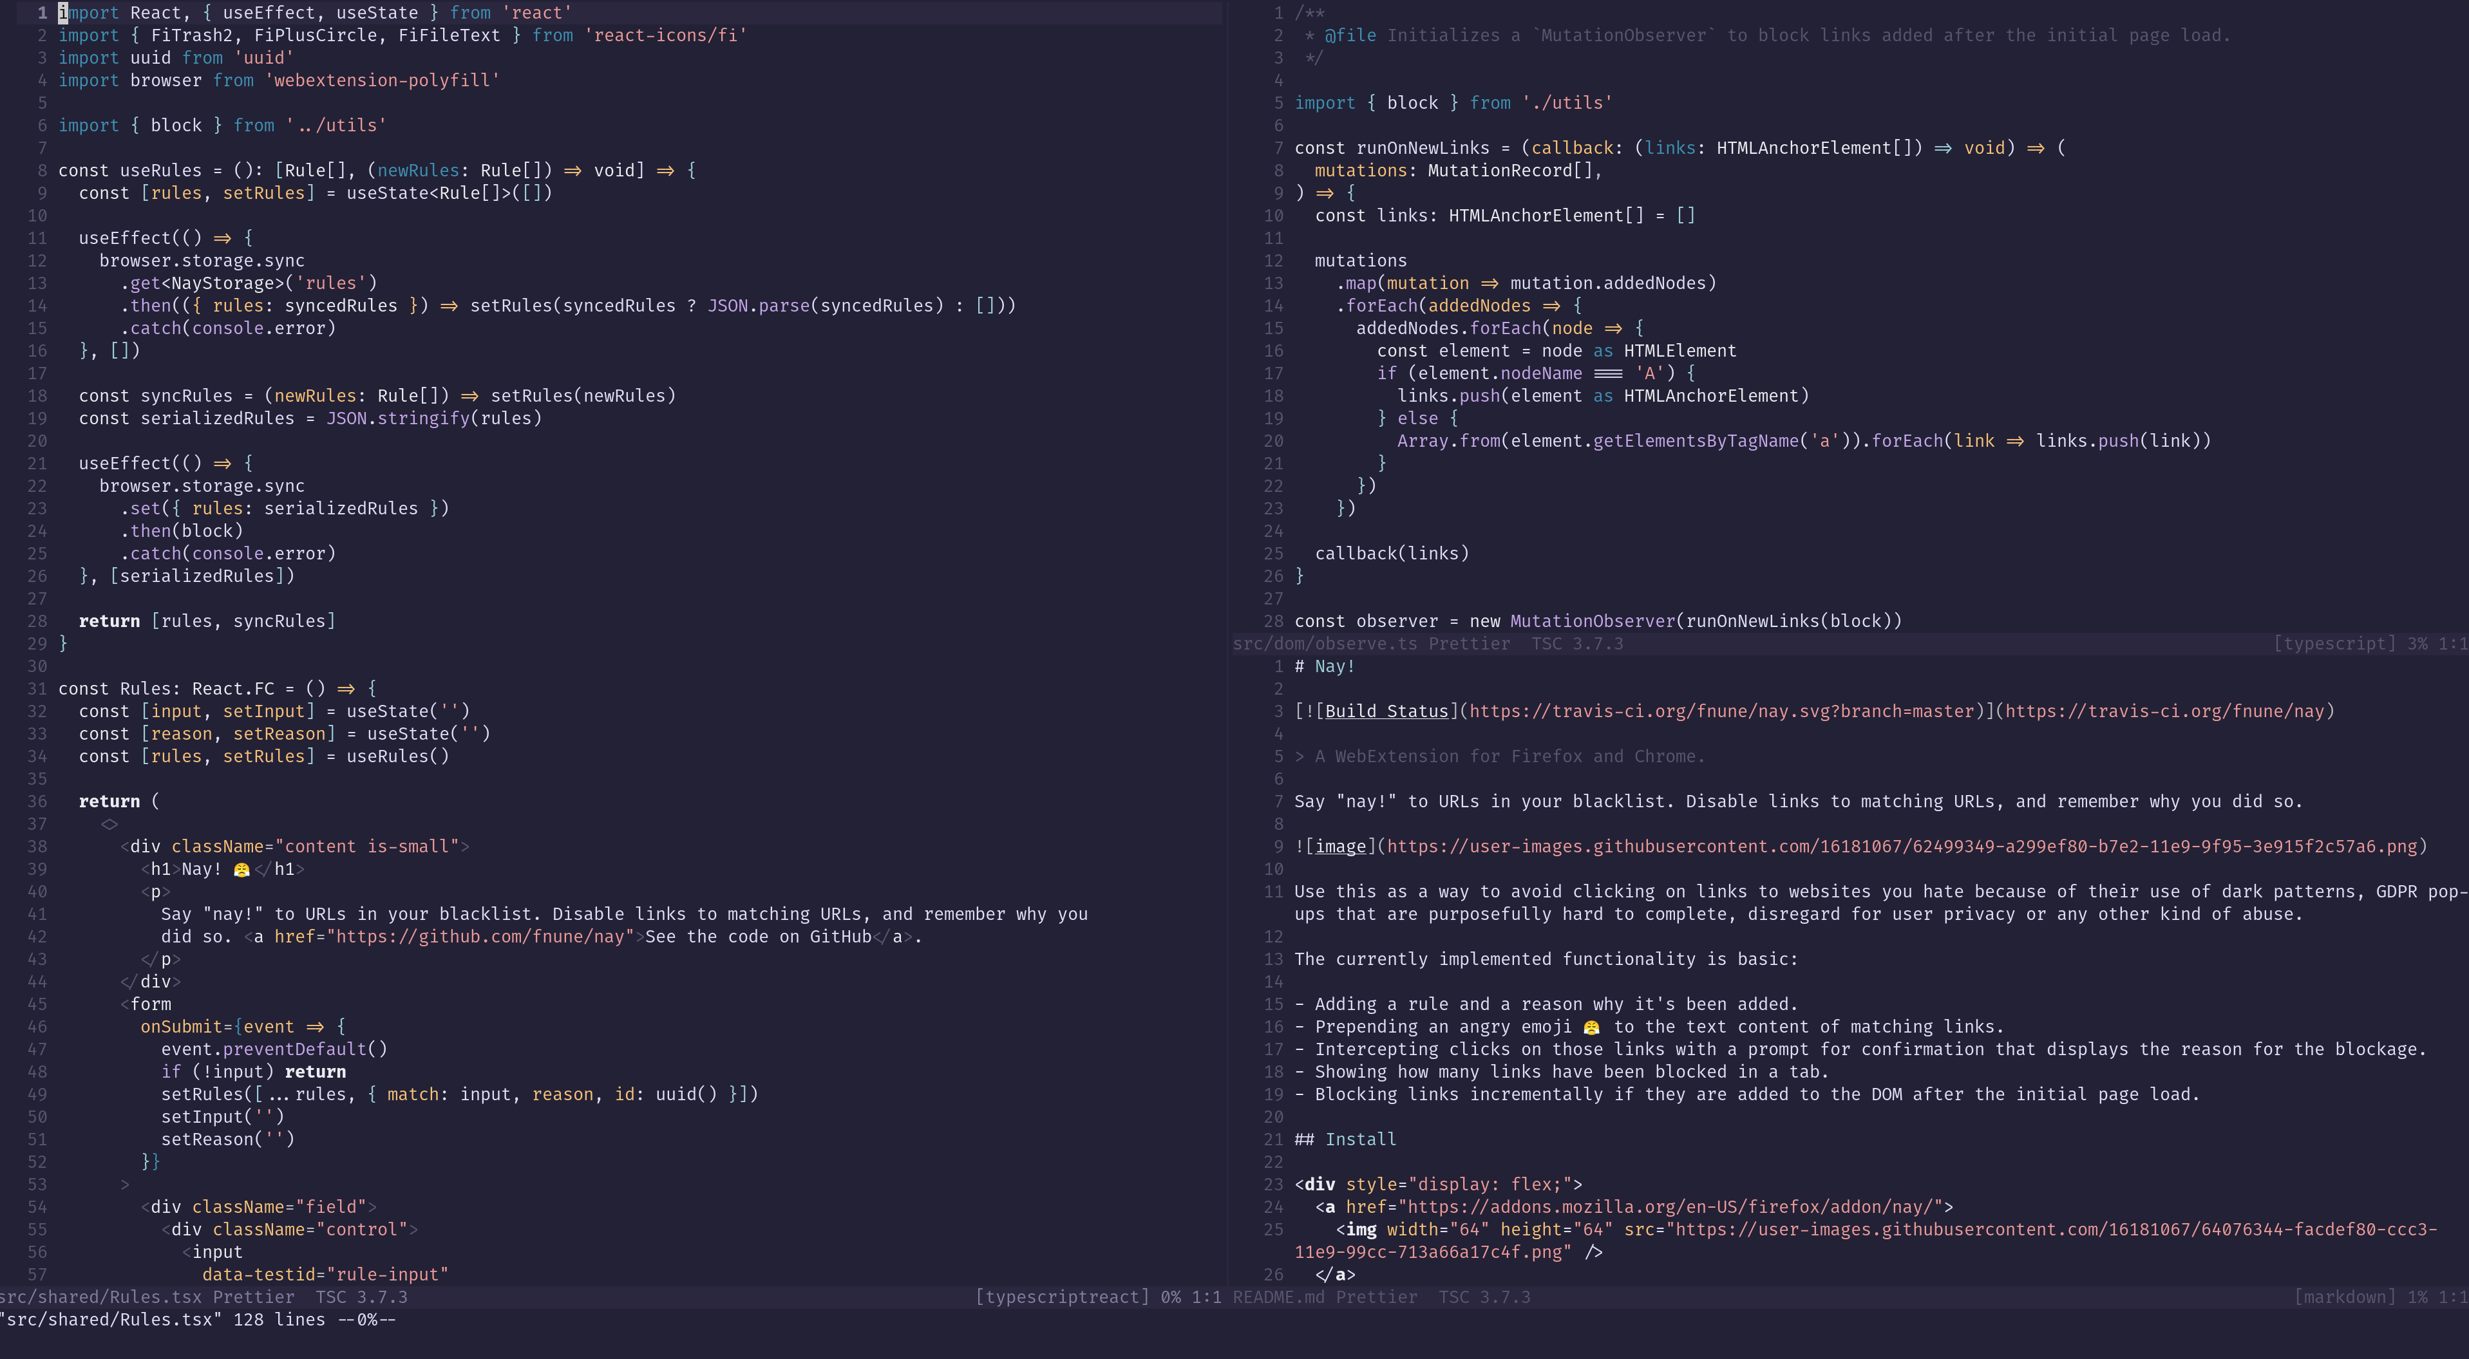Click '.then(block)' on line 24
Screen dimensions: 2469x1359
click(x=181, y=531)
